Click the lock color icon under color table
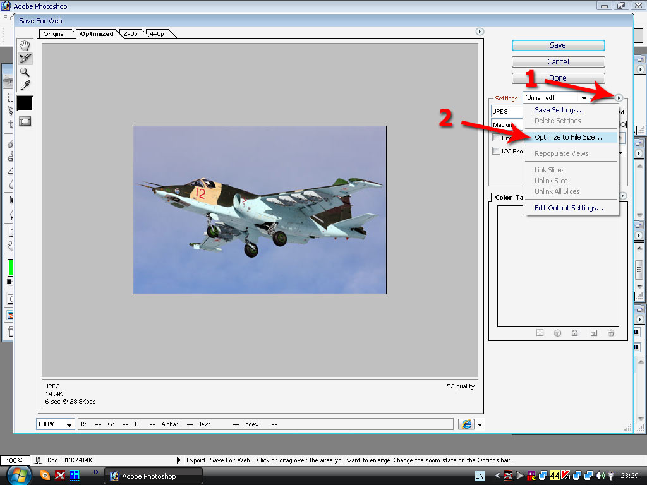This screenshot has width=647, height=485. click(575, 333)
